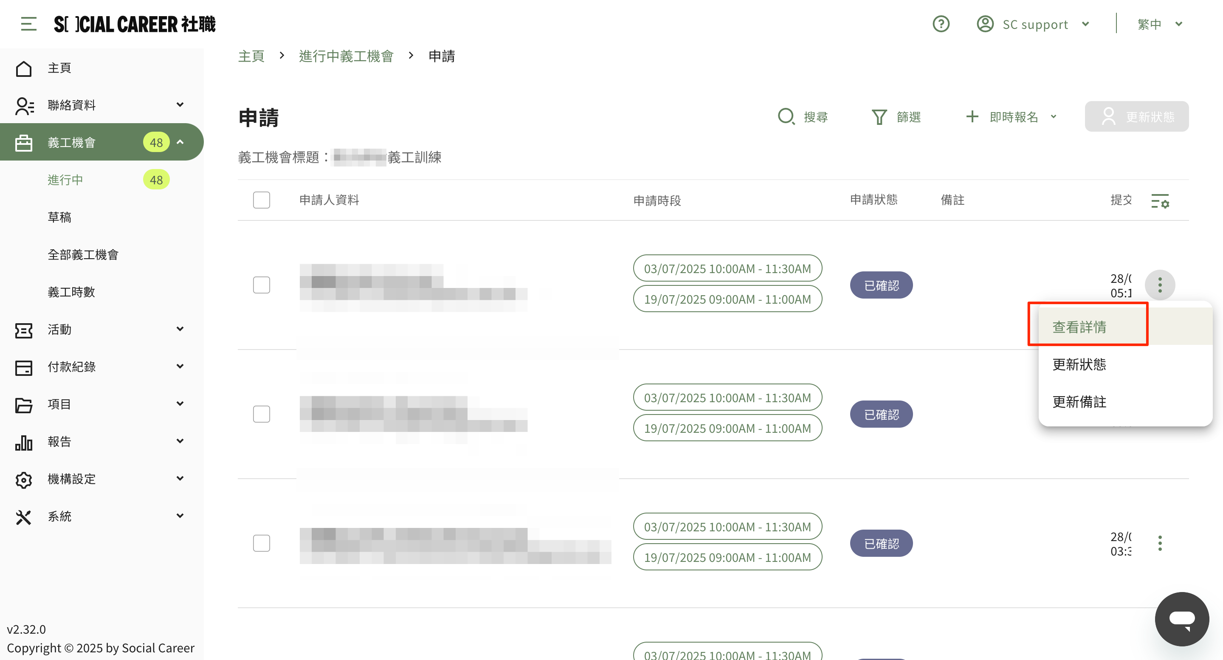Image resolution: width=1223 pixels, height=660 pixels.
Task: Open the SC support account menu
Action: tap(1034, 24)
